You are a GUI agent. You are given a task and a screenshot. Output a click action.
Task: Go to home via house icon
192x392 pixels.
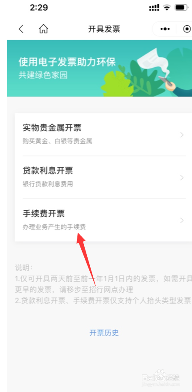(44, 29)
